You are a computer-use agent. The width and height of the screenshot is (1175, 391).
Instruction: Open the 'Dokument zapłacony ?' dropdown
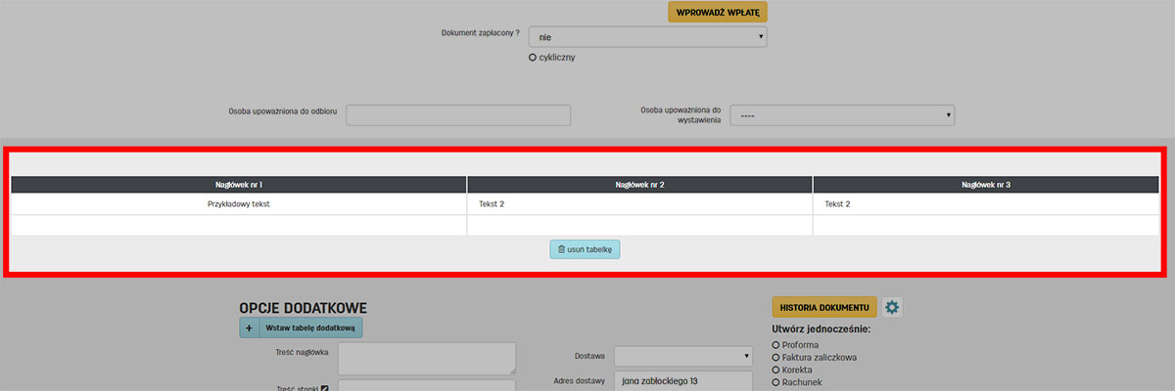coord(647,36)
